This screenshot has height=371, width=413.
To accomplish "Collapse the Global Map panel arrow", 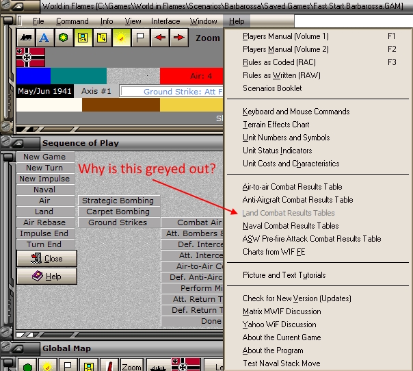I will 18,348.
